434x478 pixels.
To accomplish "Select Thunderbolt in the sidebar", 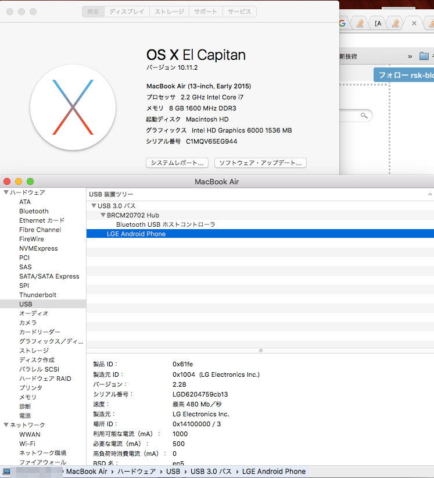I will click(38, 295).
